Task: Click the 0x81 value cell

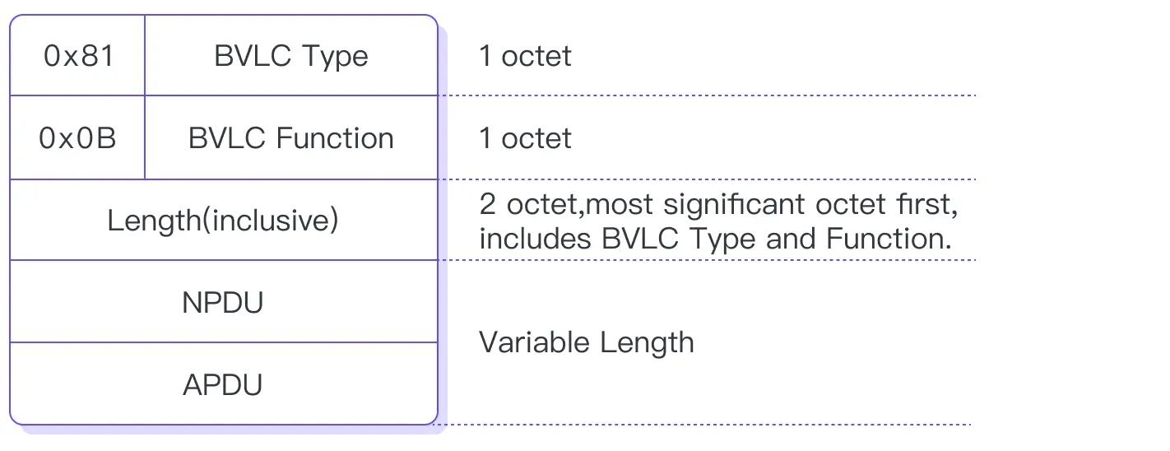Action: pyautogui.click(x=78, y=56)
